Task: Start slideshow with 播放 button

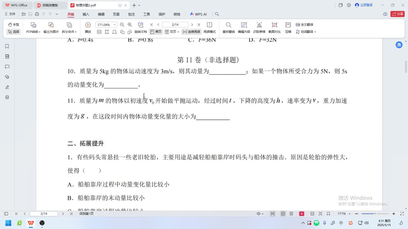Action: (88, 28)
